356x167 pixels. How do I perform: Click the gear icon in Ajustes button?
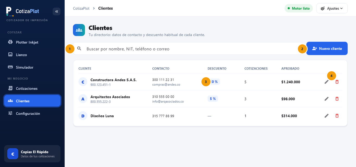323,9
